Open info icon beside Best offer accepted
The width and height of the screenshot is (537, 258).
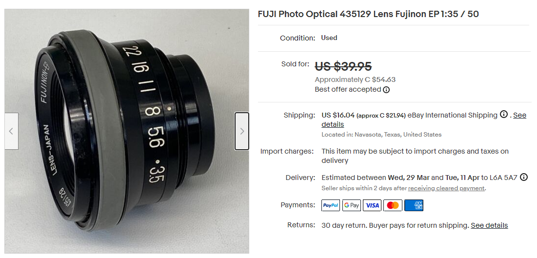[x=386, y=90]
